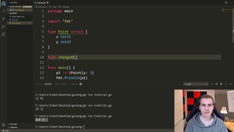Image resolution: width=234 pixels, height=132 pixels.
Task: Create a new terminal with plus icon
Action: click(212, 84)
